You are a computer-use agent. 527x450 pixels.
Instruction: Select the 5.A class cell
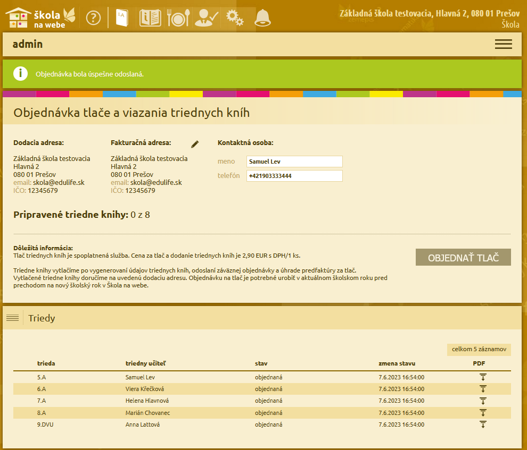42,377
